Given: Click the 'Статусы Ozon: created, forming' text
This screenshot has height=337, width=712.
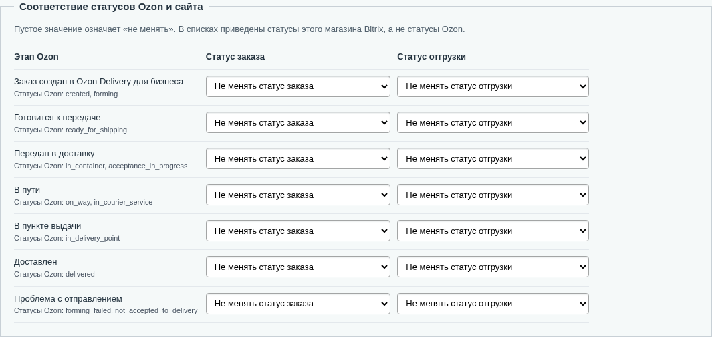Looking at the screenshot, I should (x=66, y=94).
